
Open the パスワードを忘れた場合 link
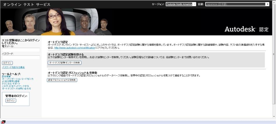[x=13, y=67]
